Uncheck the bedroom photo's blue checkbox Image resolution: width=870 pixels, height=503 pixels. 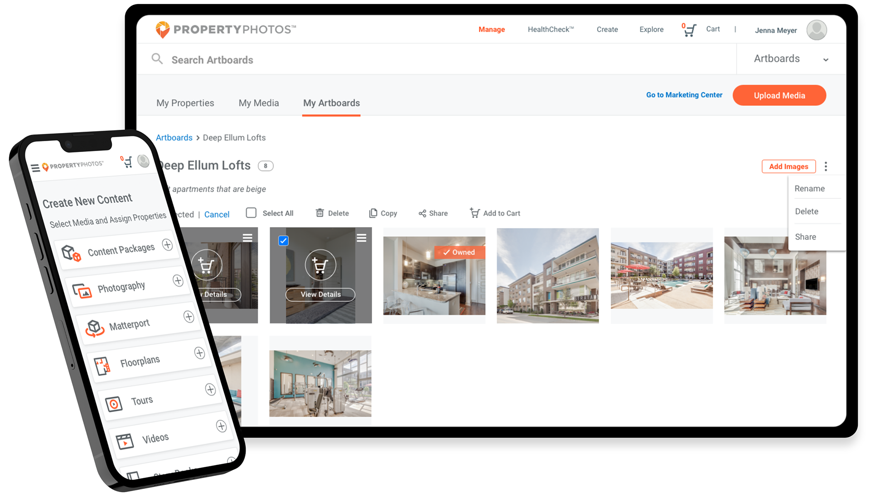(283, 241)
